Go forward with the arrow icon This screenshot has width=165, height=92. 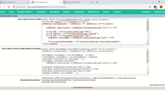tap(4, 7)
